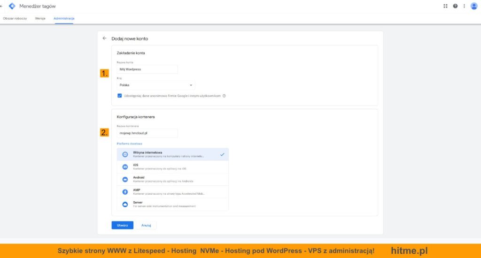This screenshot has height=258, width=481.
Task: Click back arrow beside Dodaj nowe konto
Action: pyautogui.click(x=104, y=38)
